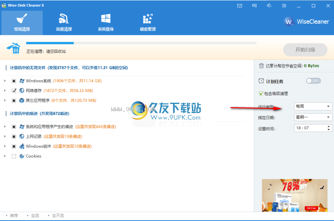Uncheck the 网络缓存 checkbox
This screenshot has height=221, width=334.
pos(14,91)
